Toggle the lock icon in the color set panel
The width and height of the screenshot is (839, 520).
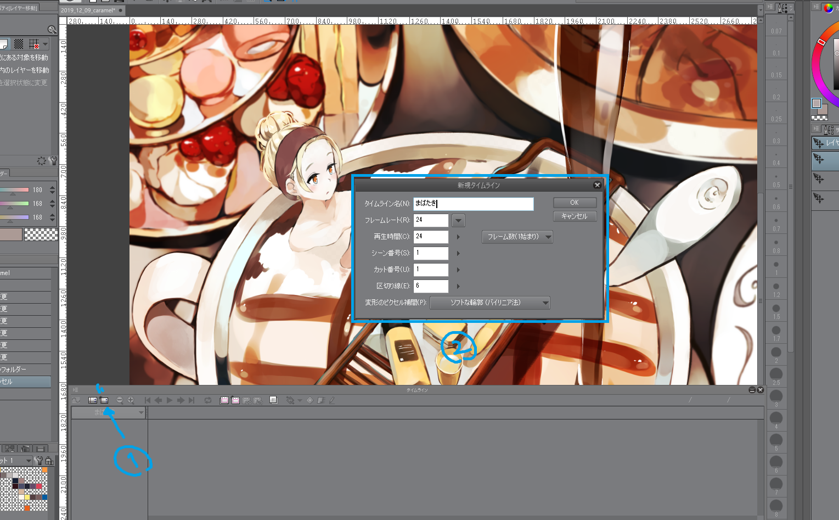(49, 461)
